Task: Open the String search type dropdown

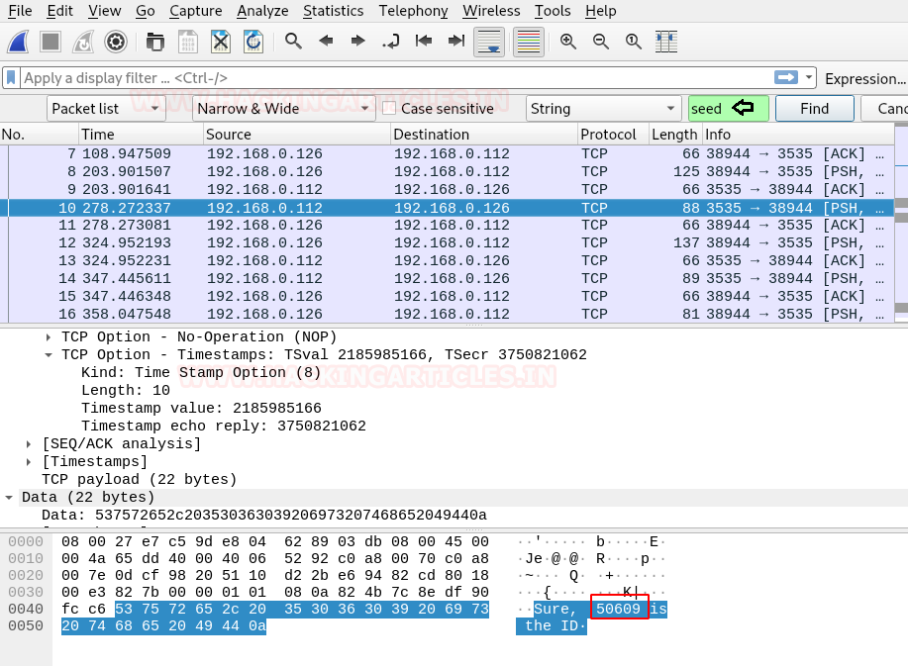Action: pyautogui.click(x=603, y=109)
